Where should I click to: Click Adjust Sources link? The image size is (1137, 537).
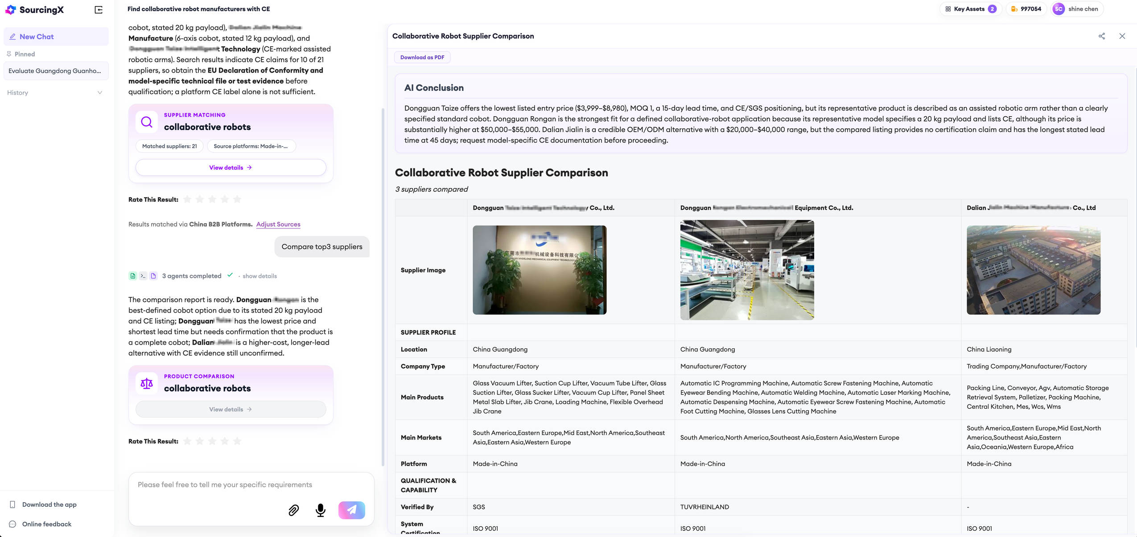(278, 224)
